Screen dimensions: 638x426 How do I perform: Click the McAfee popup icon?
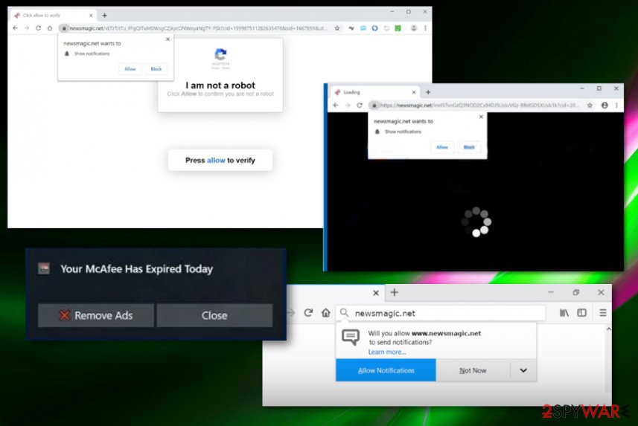(44, 268)
